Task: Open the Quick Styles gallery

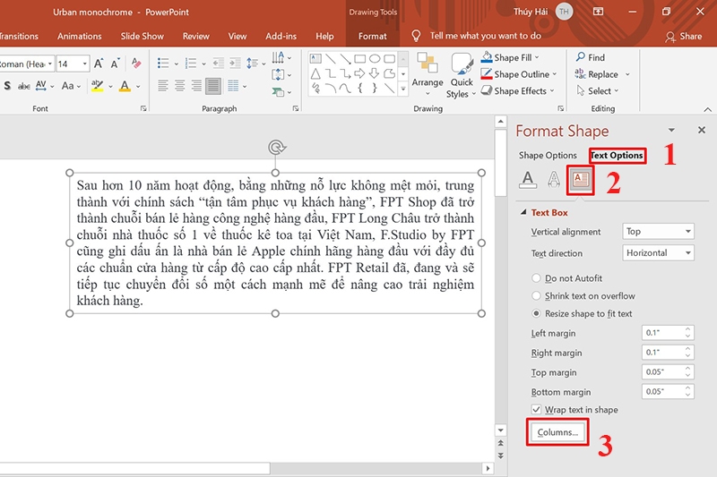Action: (461, 75)
